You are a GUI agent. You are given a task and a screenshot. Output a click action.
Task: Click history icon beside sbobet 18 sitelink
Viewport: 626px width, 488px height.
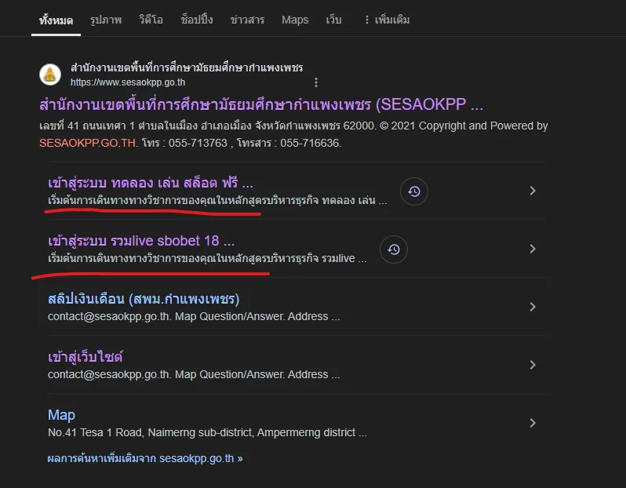(394, 249)
